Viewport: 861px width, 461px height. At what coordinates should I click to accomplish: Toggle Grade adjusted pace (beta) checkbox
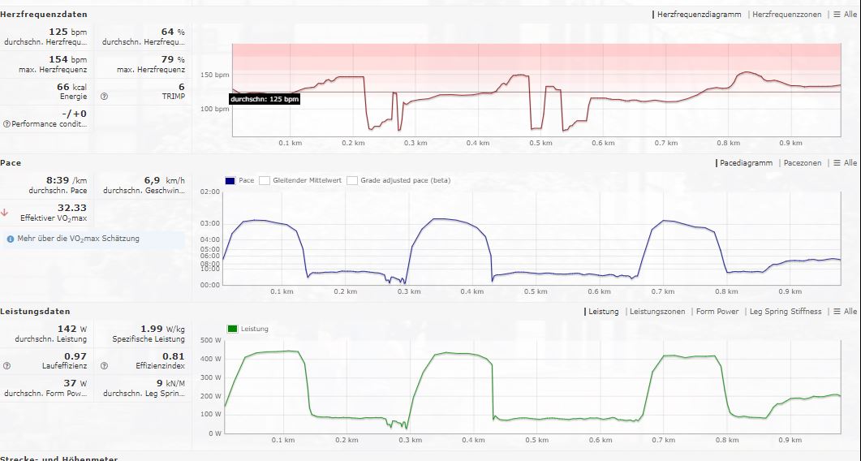click(352, 181)
